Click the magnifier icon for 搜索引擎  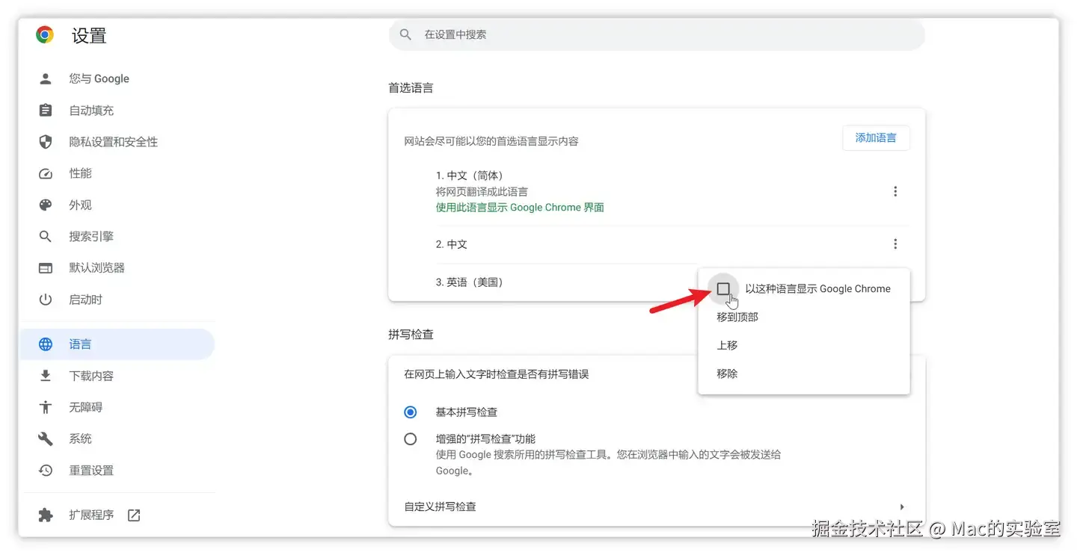click(46, 236)
